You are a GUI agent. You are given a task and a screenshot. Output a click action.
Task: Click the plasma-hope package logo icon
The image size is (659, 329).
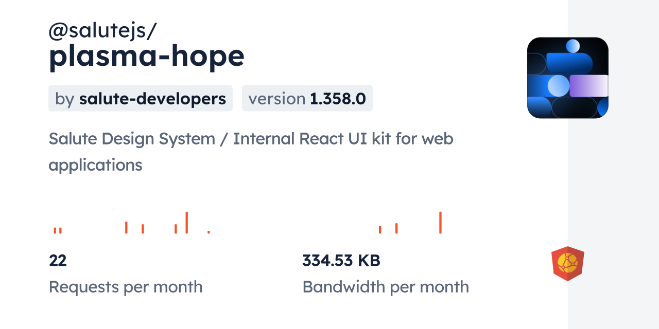click(x=568, y=77)
